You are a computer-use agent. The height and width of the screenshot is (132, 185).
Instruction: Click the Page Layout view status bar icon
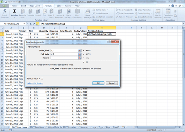152,130
